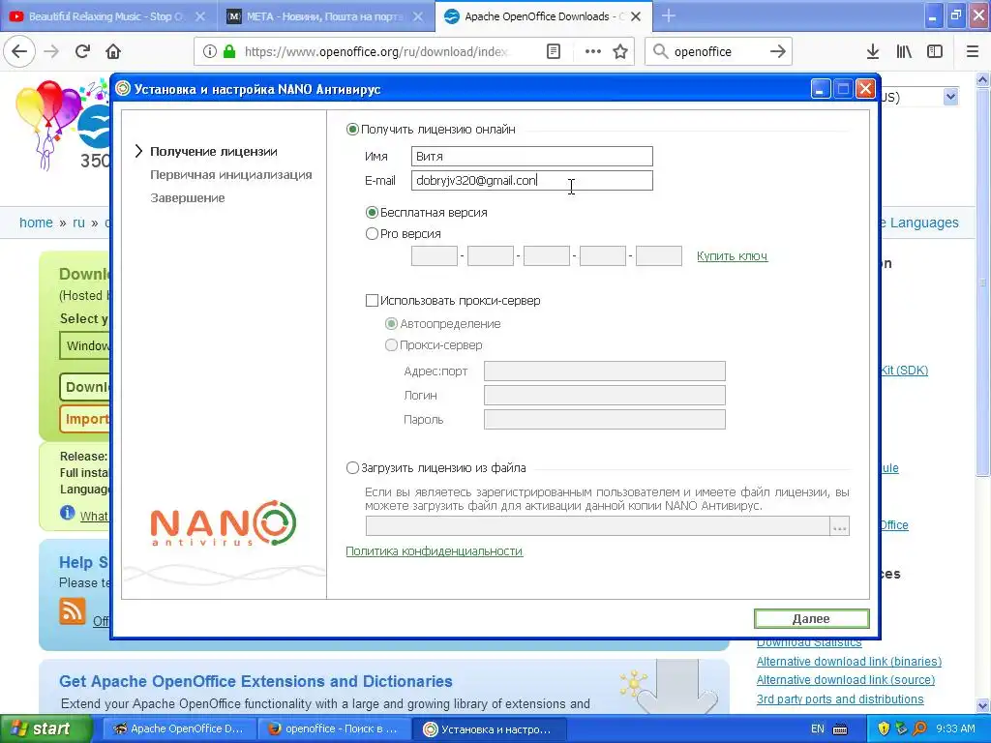
Task: Open the Firefox downloads arrow
Action: [873, 51]
